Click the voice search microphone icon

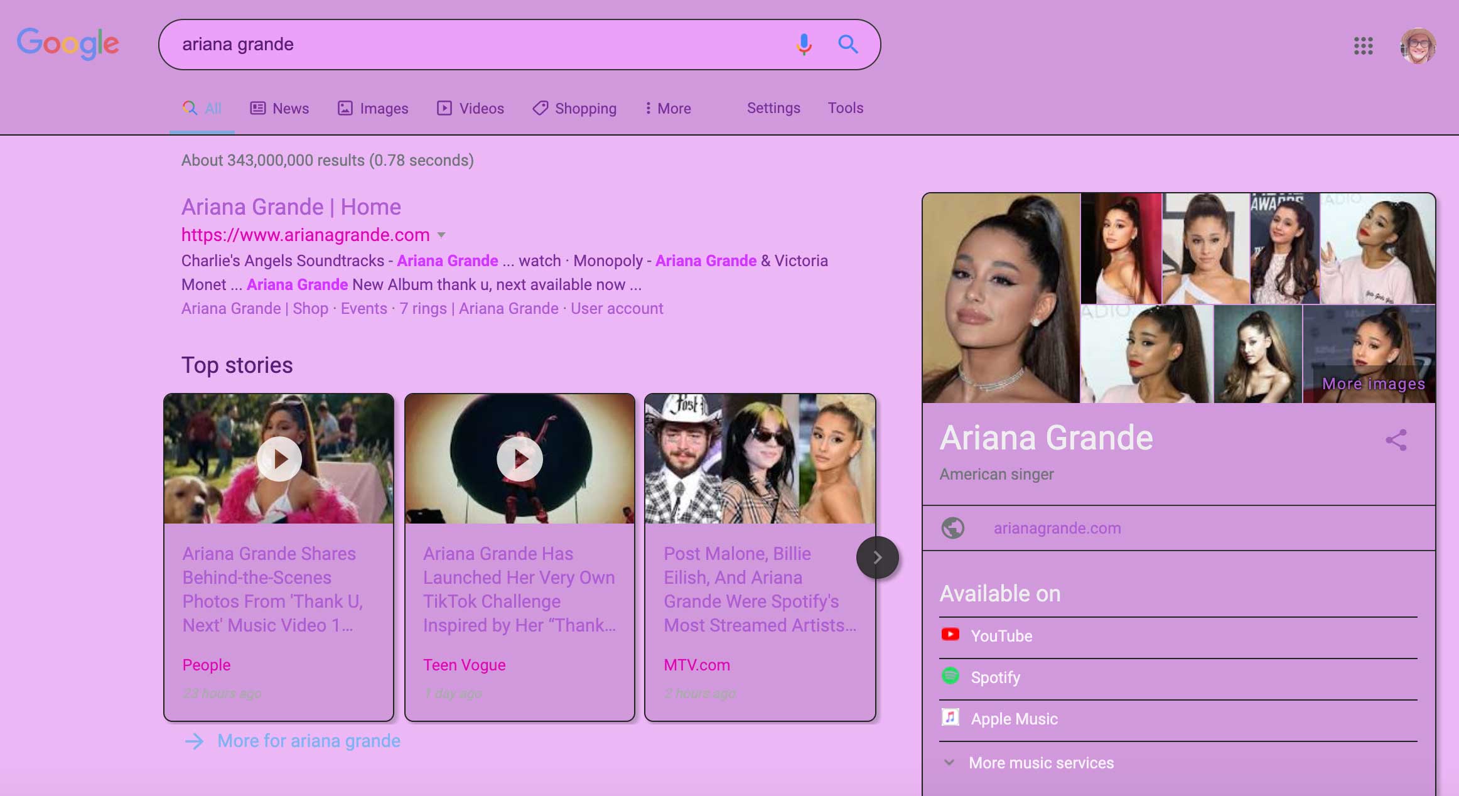pyautogui.click(x=803, y=45)
